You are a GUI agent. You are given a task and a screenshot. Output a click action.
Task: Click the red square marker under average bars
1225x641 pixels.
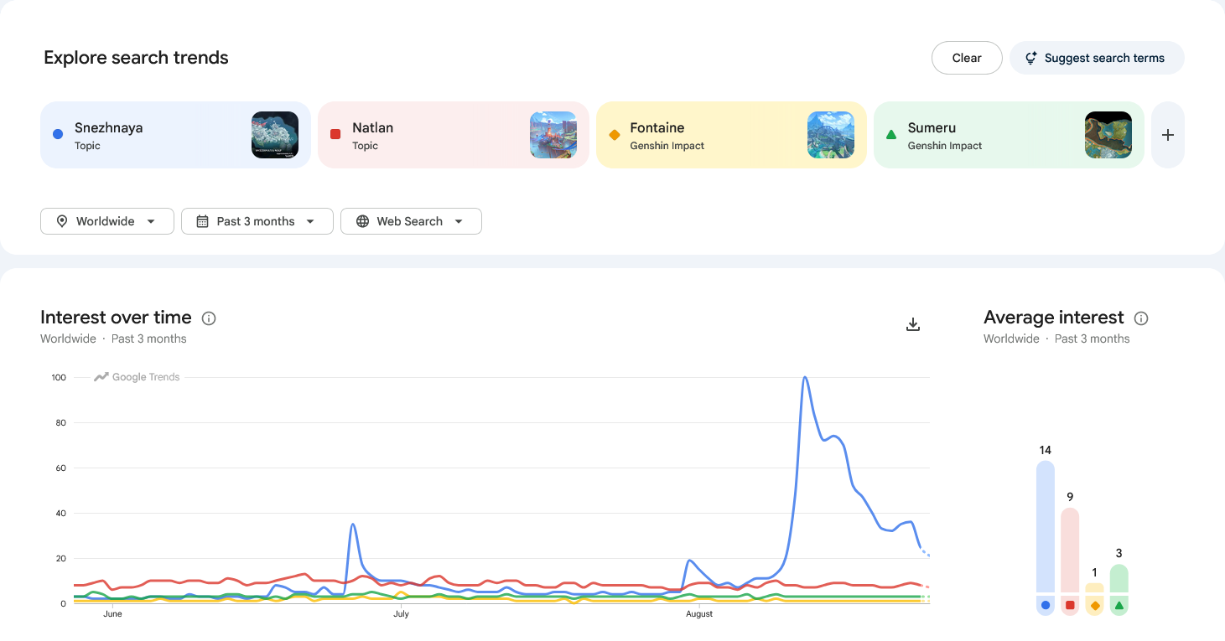point(1070,605)
